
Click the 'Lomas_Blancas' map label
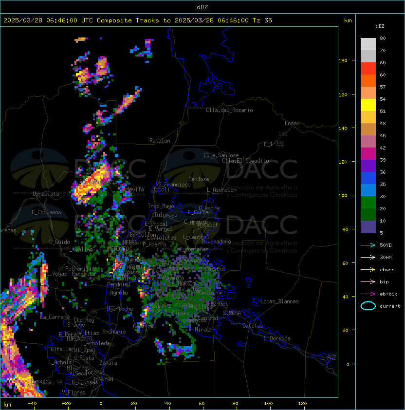279,301
